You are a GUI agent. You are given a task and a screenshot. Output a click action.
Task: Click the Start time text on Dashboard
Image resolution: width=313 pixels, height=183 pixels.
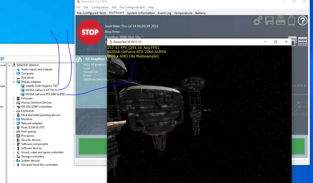tap(132, 26)
